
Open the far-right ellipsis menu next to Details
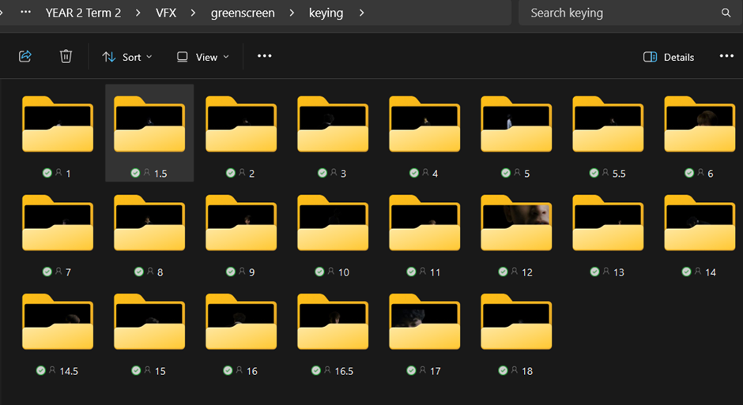tap(726, 56)
